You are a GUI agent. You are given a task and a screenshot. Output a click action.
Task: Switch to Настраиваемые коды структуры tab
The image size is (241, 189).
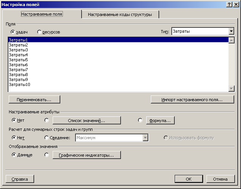point(120,14)
